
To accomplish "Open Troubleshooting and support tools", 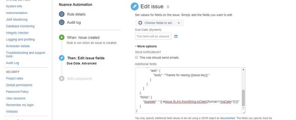I will coord(25,55).
